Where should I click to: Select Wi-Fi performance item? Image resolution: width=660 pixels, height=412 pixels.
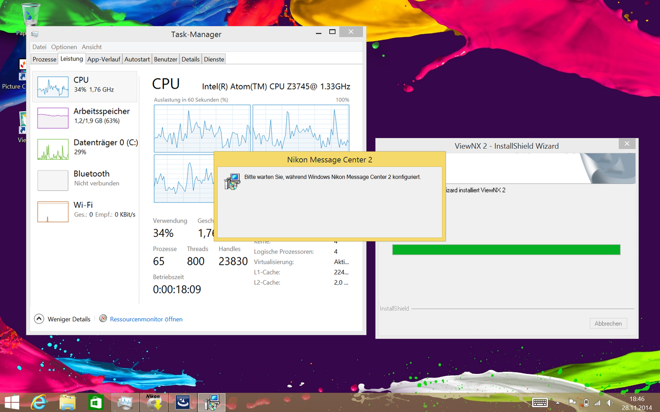(x=85, y=211)
